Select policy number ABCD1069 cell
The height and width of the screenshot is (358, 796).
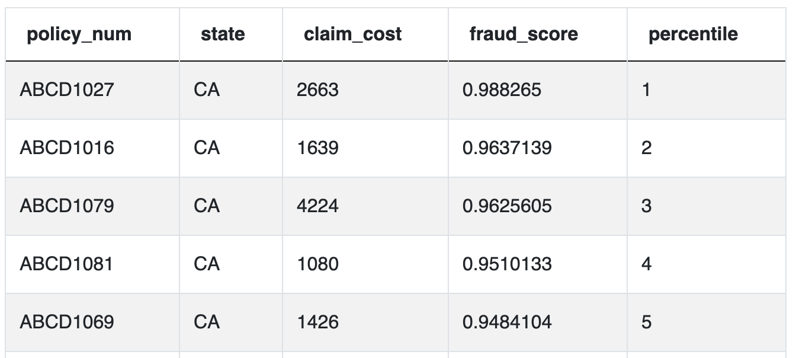point(92,322)
